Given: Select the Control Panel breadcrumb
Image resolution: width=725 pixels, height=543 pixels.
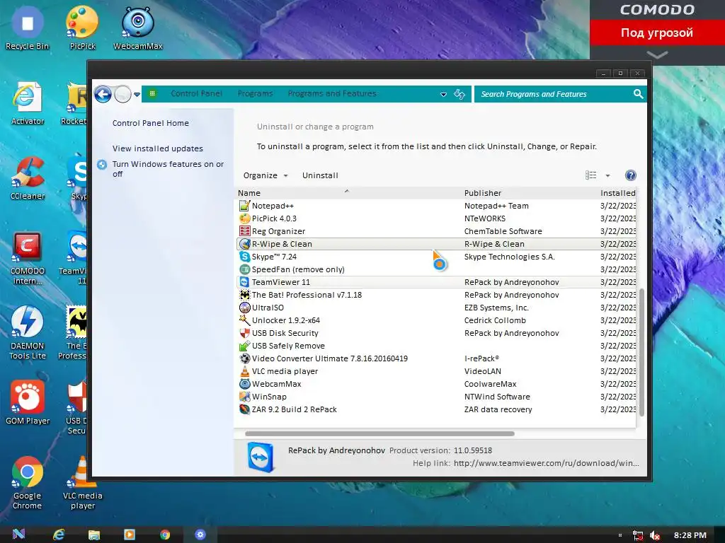Looking at the screenshot, I should (197, 93).
